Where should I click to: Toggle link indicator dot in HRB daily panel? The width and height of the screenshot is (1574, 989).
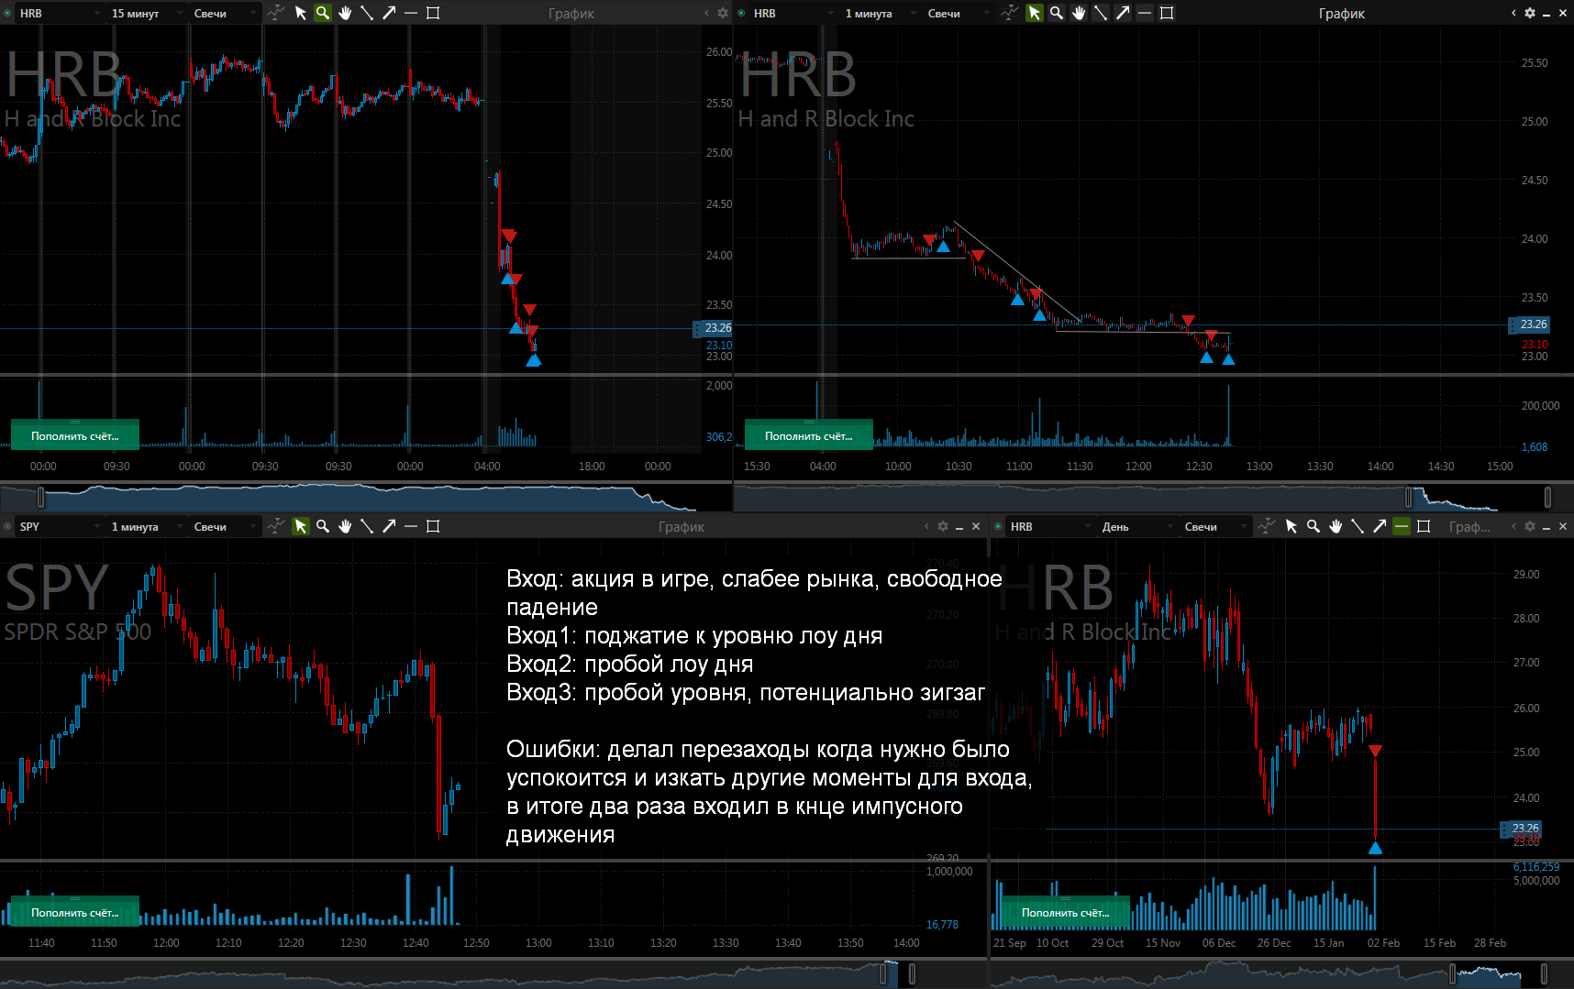[x=998, y=526]
